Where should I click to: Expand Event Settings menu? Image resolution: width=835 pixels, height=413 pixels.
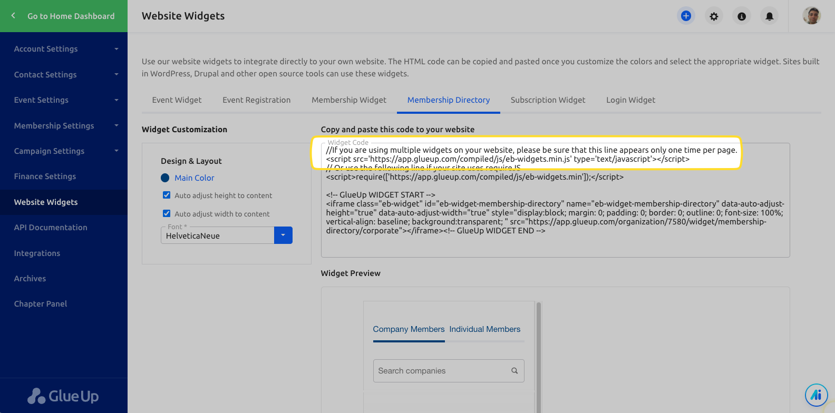point(64,100)
